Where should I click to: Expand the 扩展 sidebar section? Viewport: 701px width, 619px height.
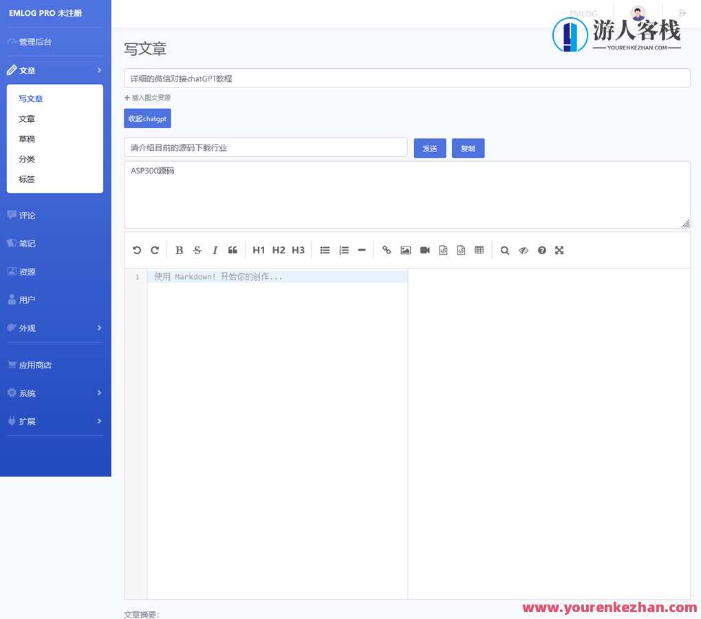pyautogui.click(x=26, y=421)
